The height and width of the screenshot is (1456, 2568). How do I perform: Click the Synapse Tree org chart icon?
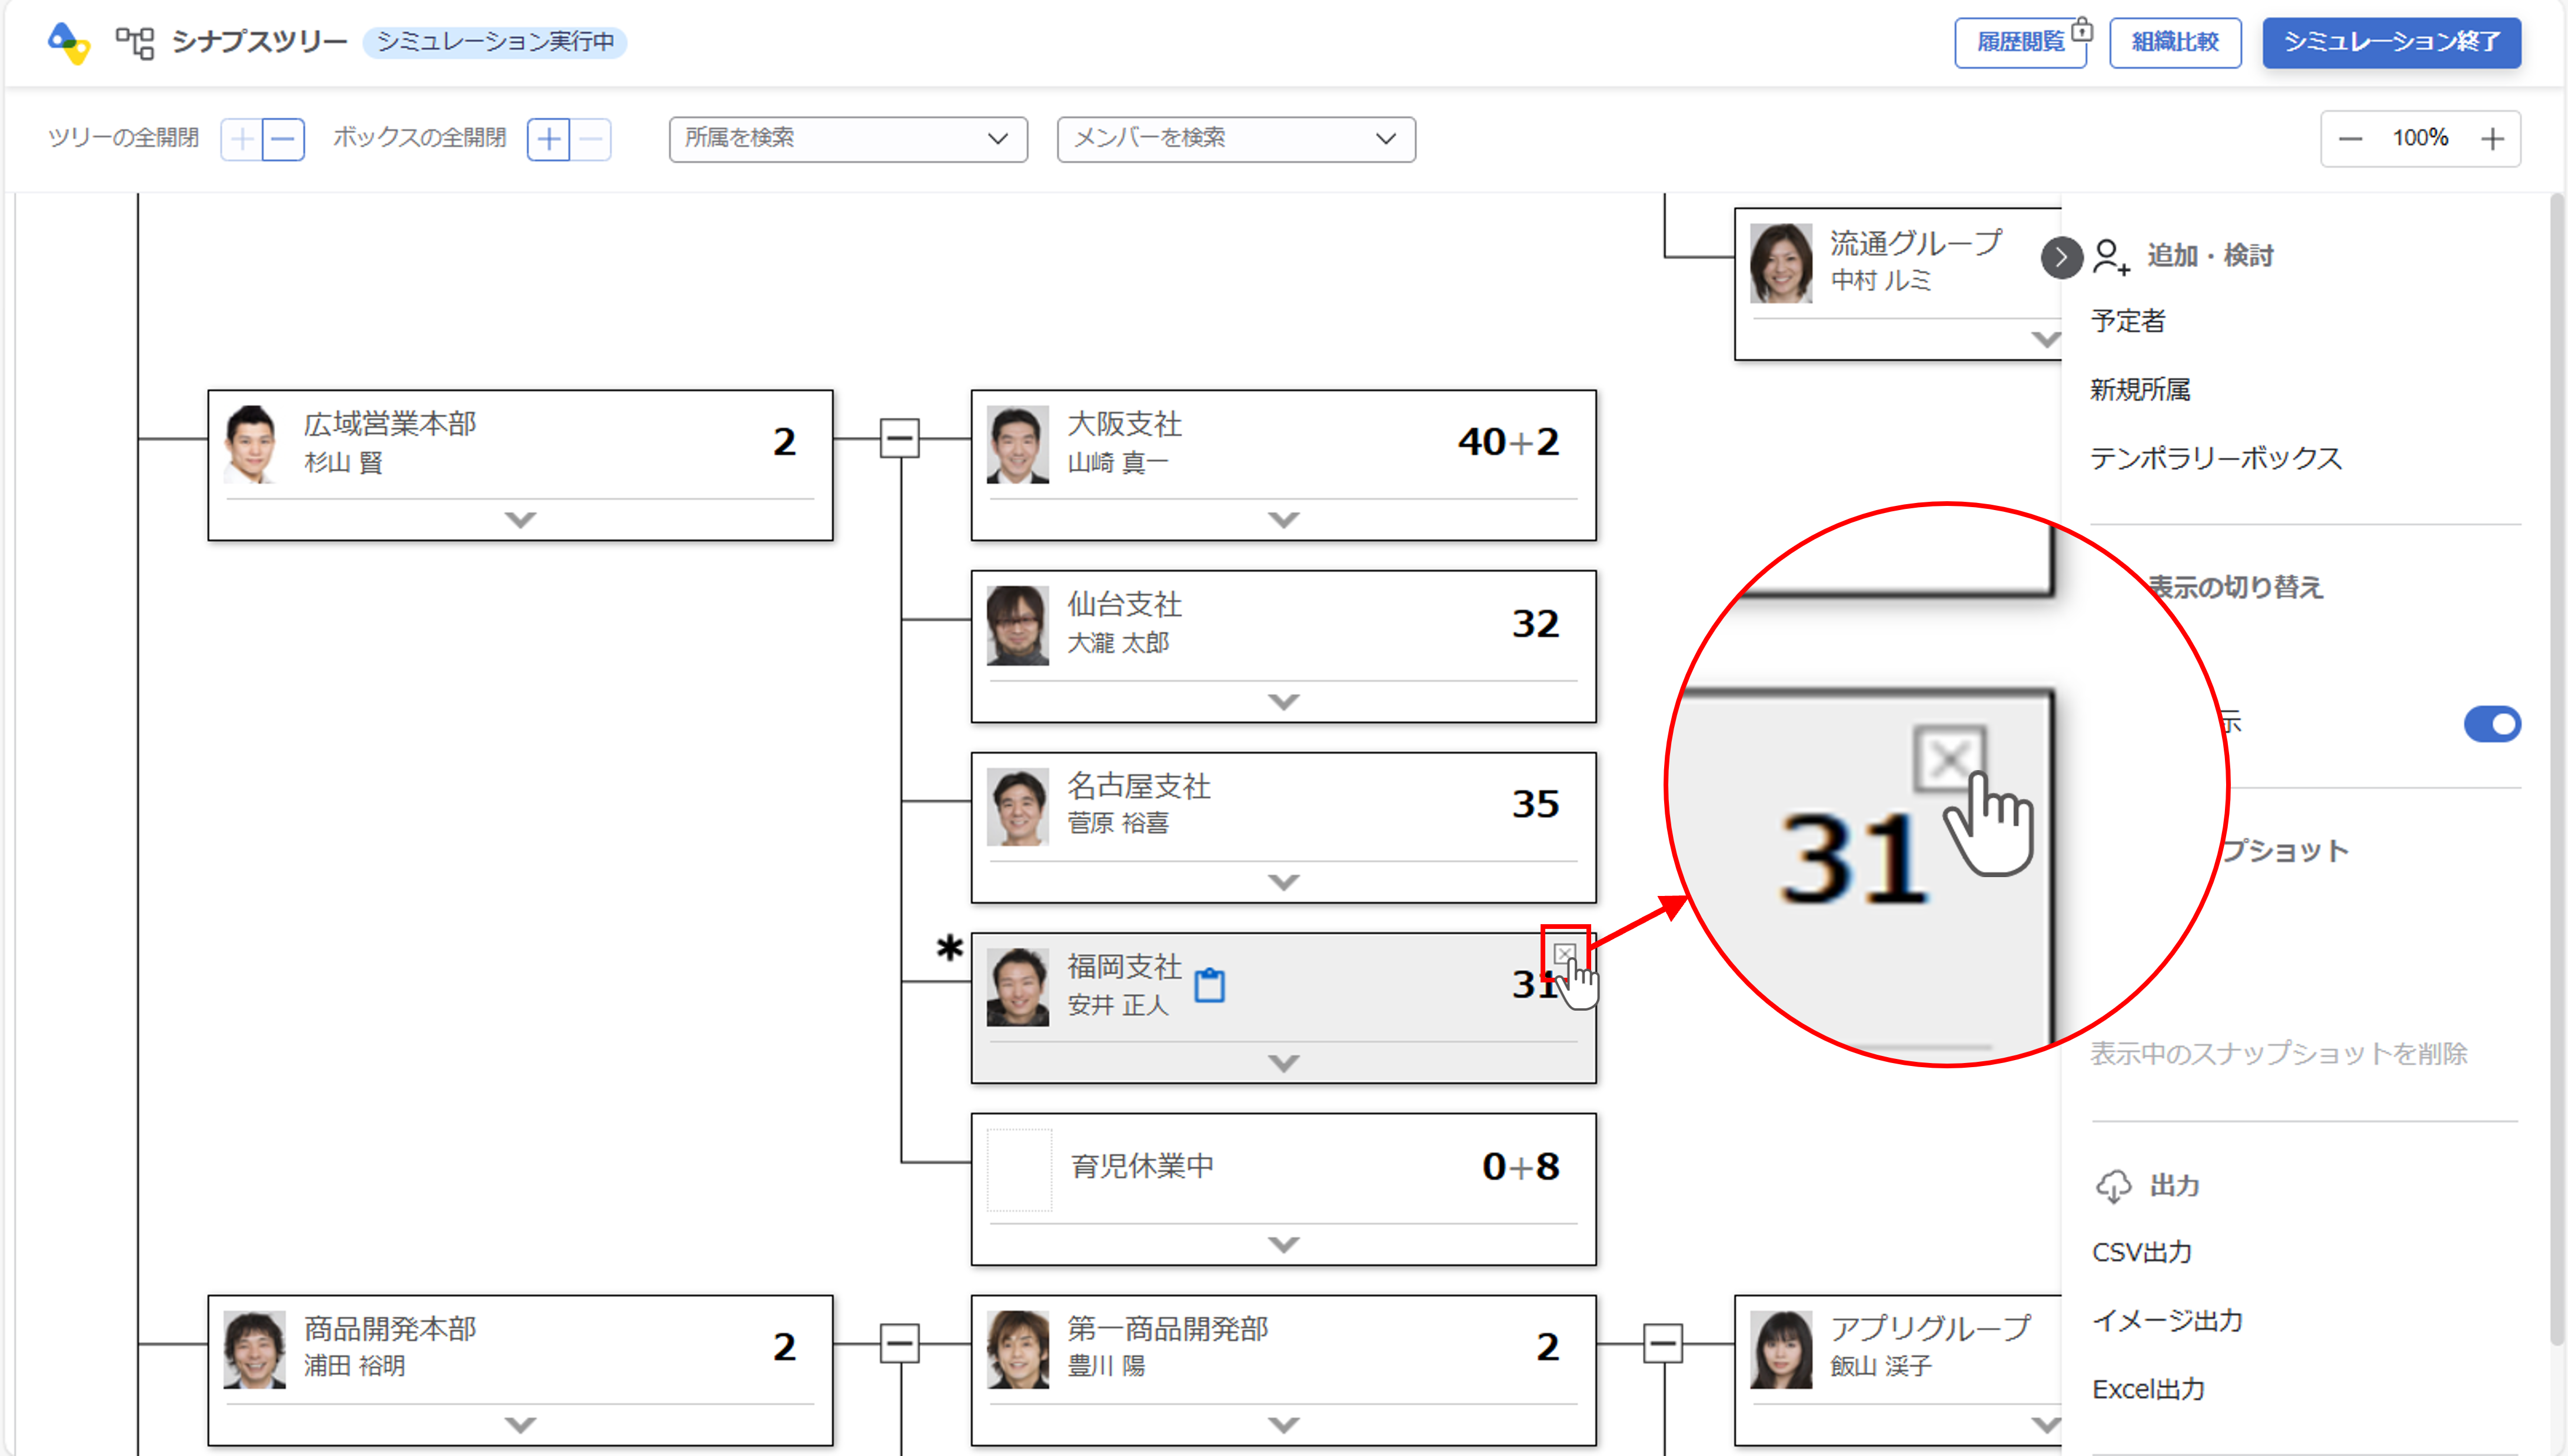tap(135, 42)
